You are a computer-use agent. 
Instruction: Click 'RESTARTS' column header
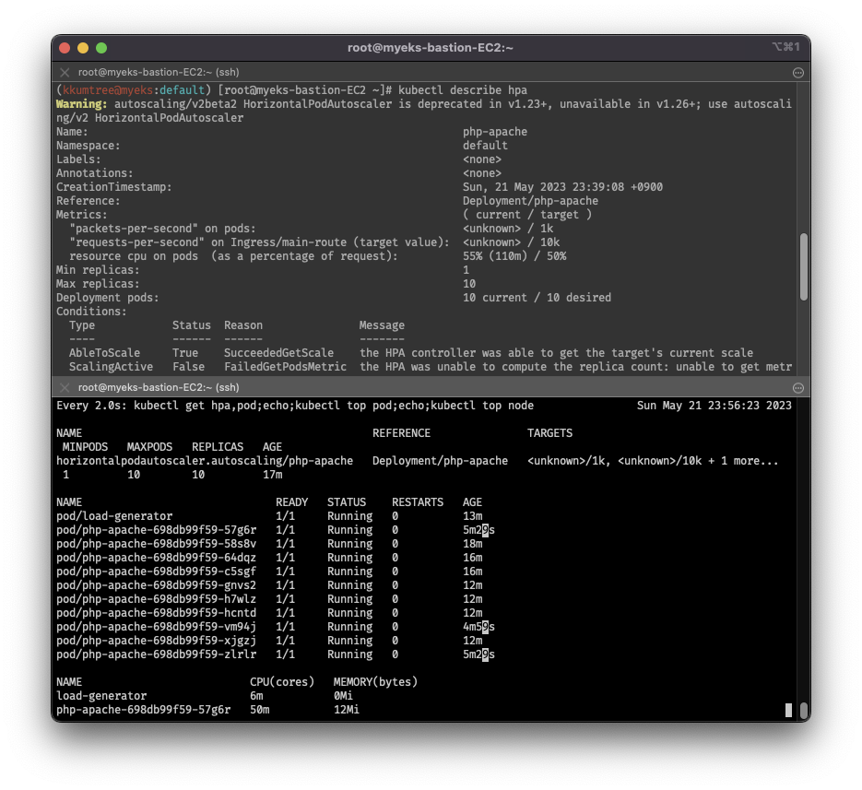418,501
